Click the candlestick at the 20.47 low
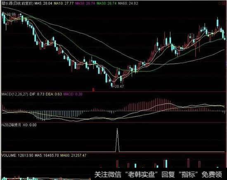This screenshot has width=227, height=180. (x=111, y=85)
